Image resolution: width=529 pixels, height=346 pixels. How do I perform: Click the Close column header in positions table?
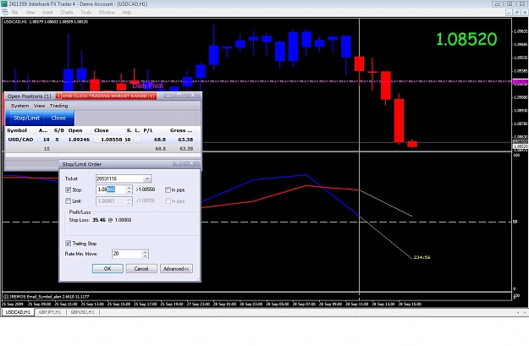(102, 130)
